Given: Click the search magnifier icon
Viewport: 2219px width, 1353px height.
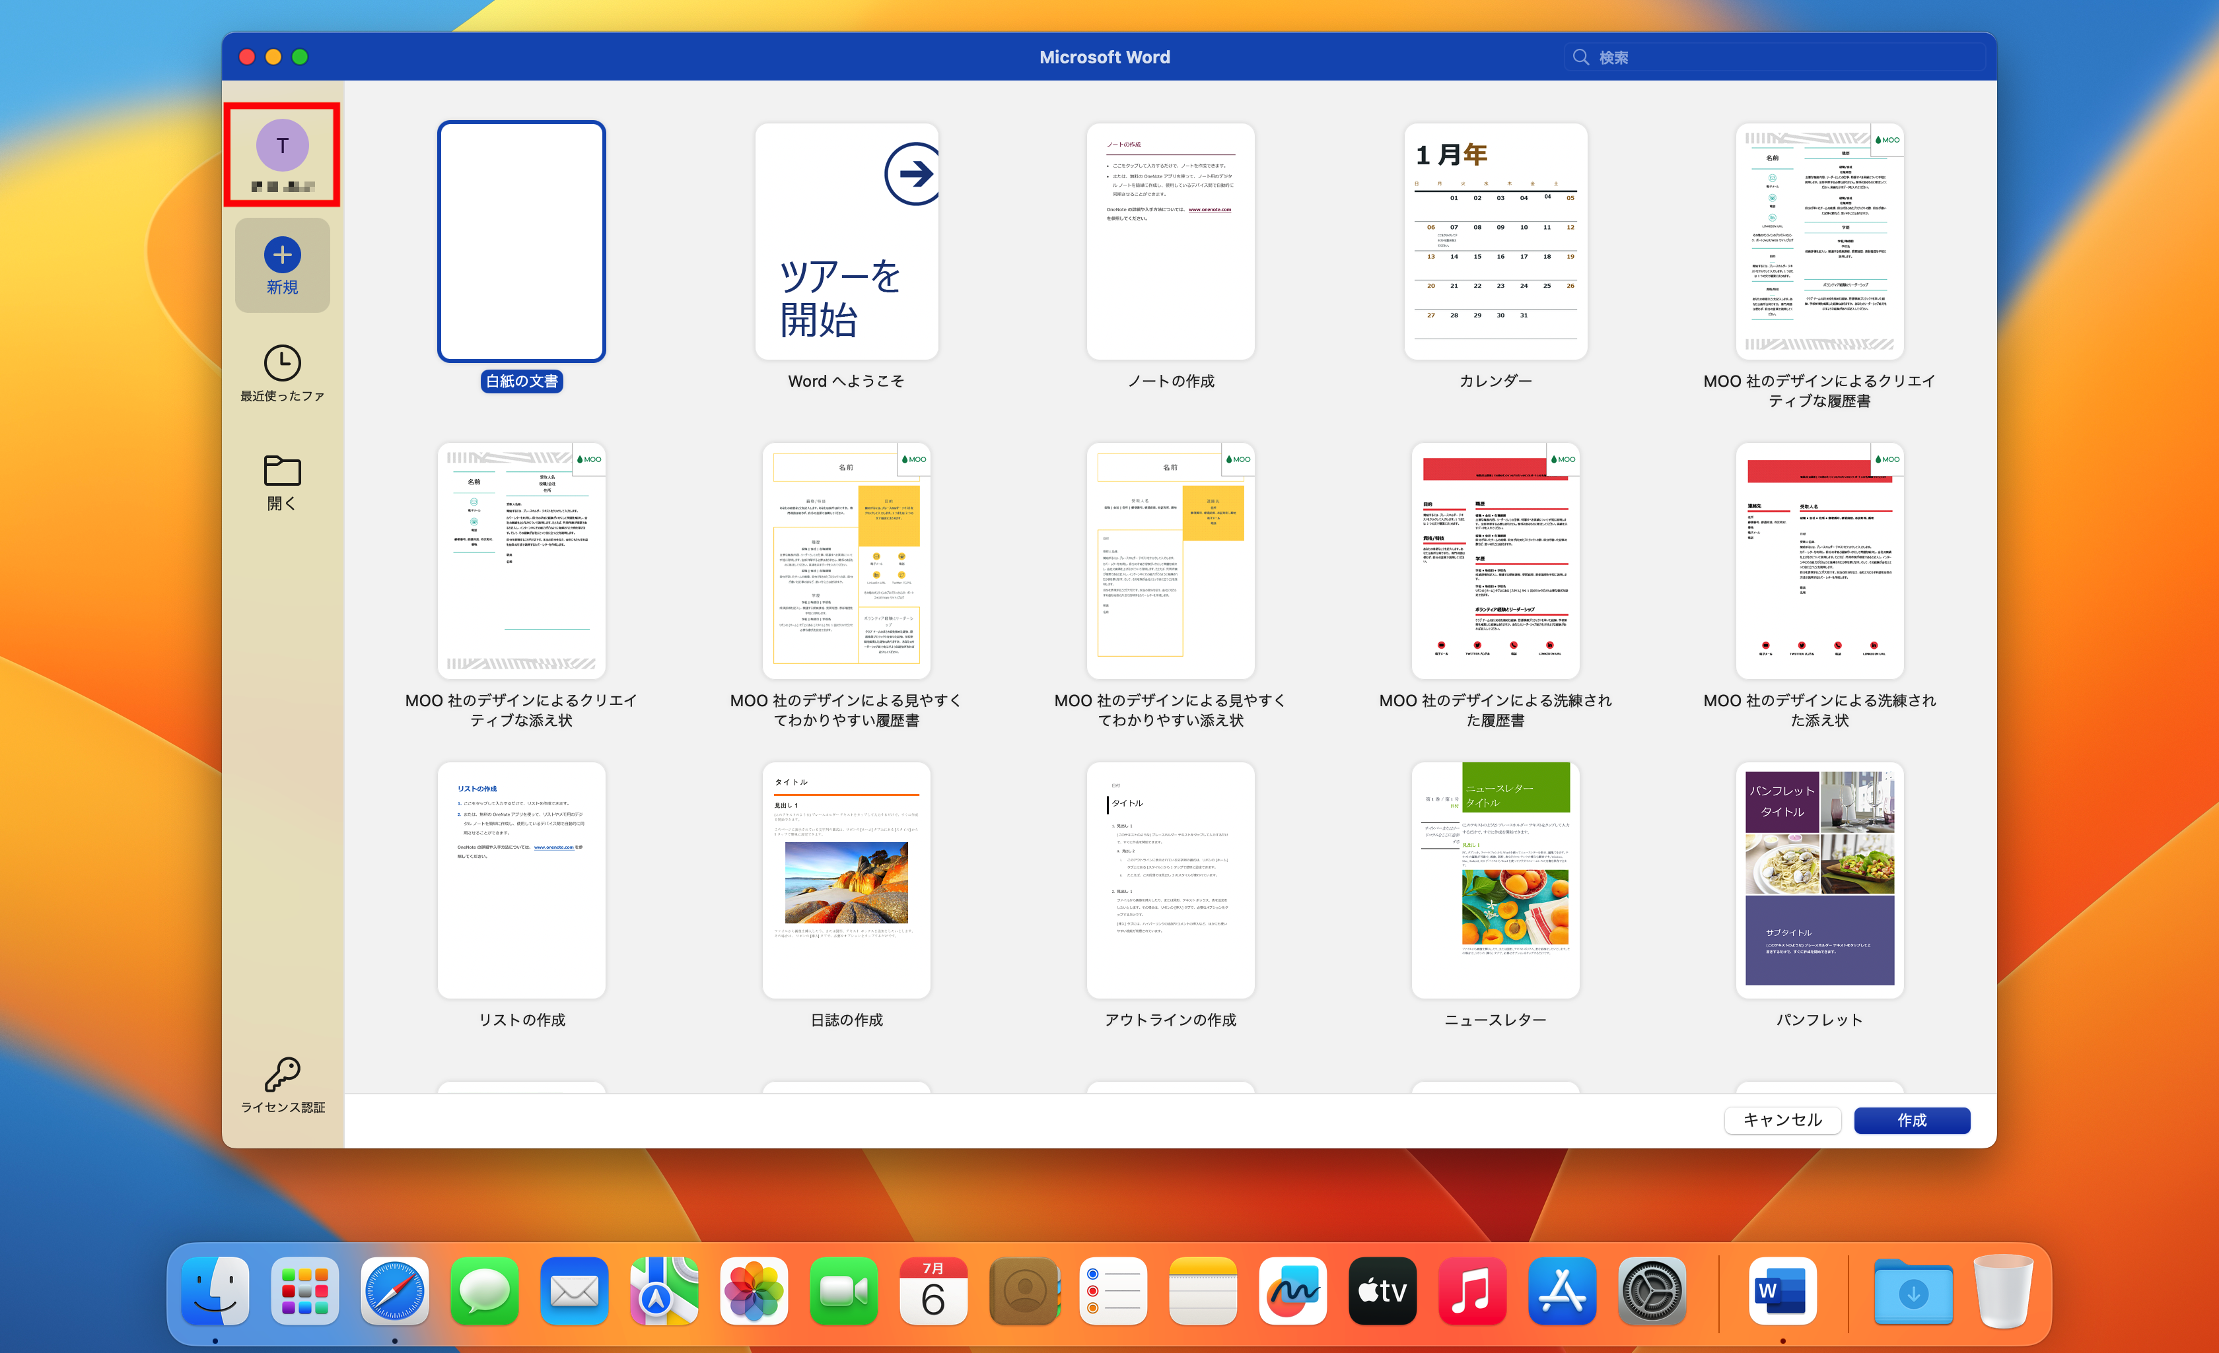Looking at the screenshot, I should [x=1580, y=57].
